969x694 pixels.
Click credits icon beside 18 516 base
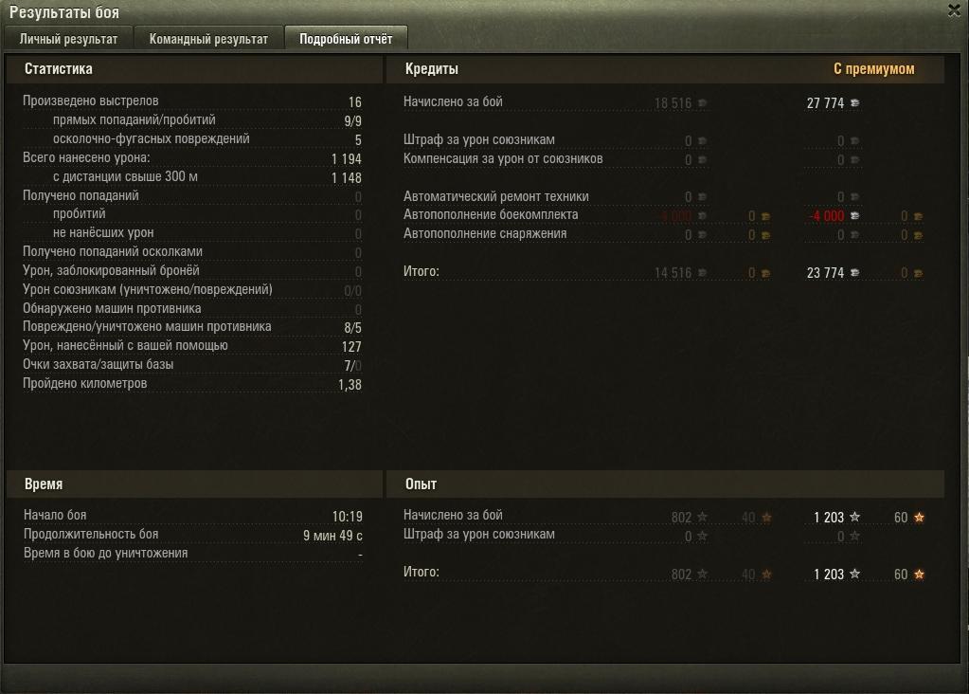pos(702,102)
